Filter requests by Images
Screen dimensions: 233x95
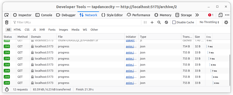[x=64, y=30]
